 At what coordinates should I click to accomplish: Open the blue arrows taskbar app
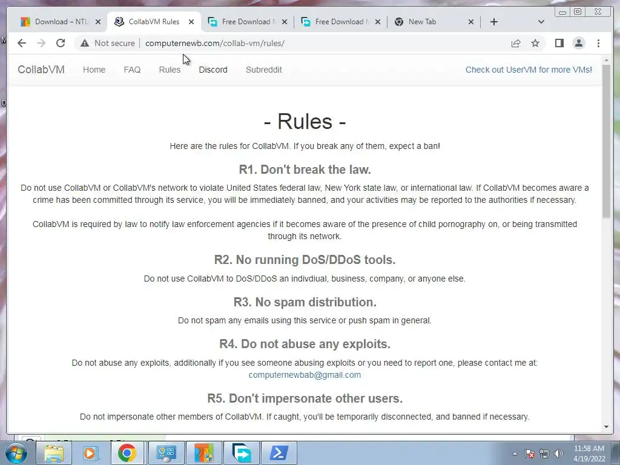(x=241, y=453)
